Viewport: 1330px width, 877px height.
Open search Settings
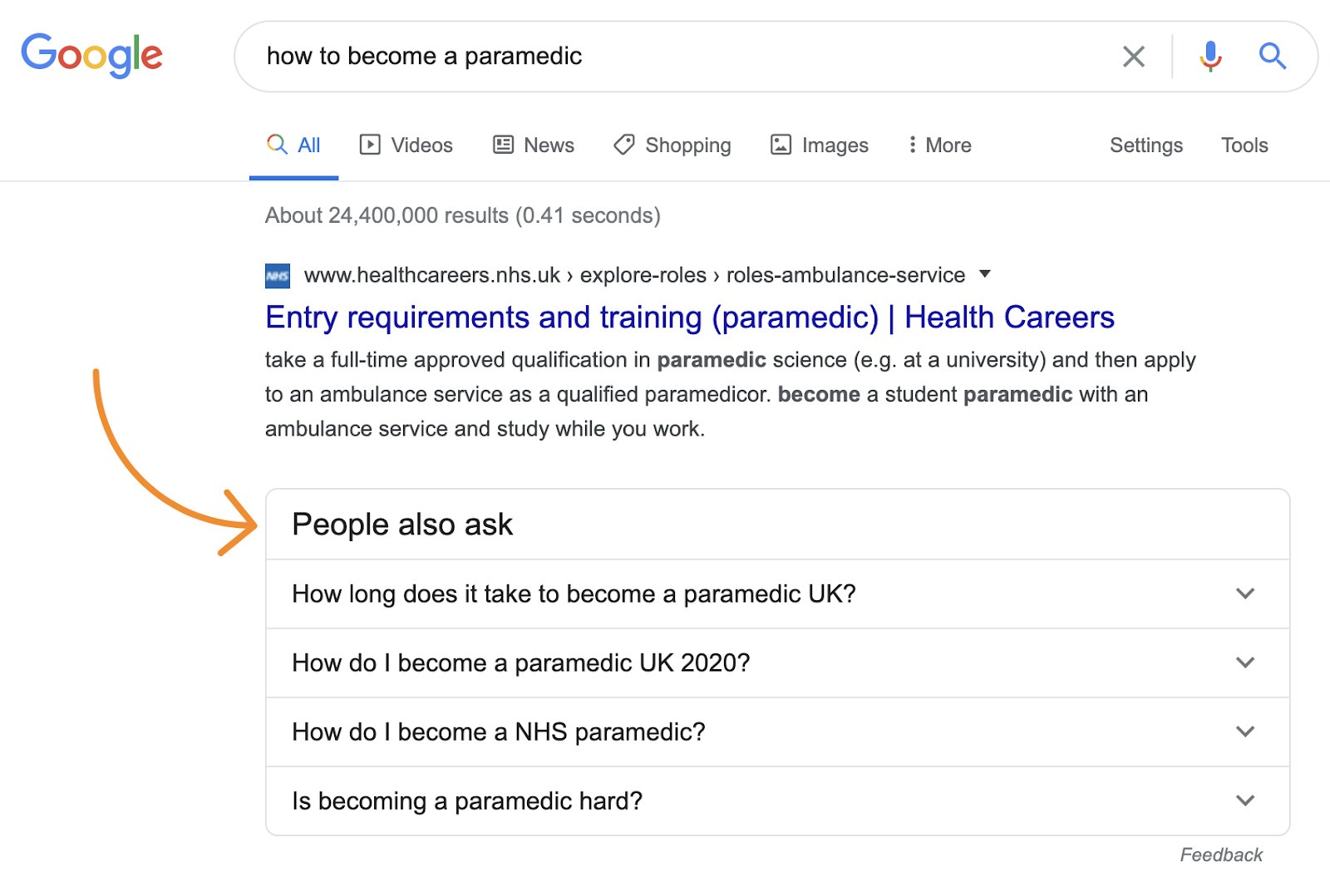click(x=1145, y=145)
